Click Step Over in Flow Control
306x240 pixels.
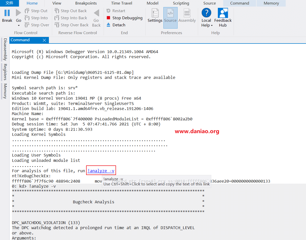37,25
